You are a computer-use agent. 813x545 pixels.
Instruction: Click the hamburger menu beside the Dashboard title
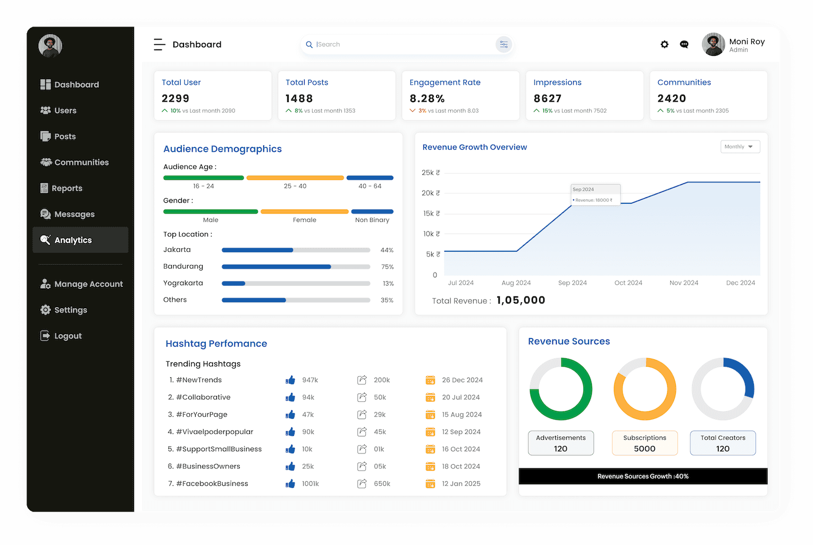tap(159, 44)
